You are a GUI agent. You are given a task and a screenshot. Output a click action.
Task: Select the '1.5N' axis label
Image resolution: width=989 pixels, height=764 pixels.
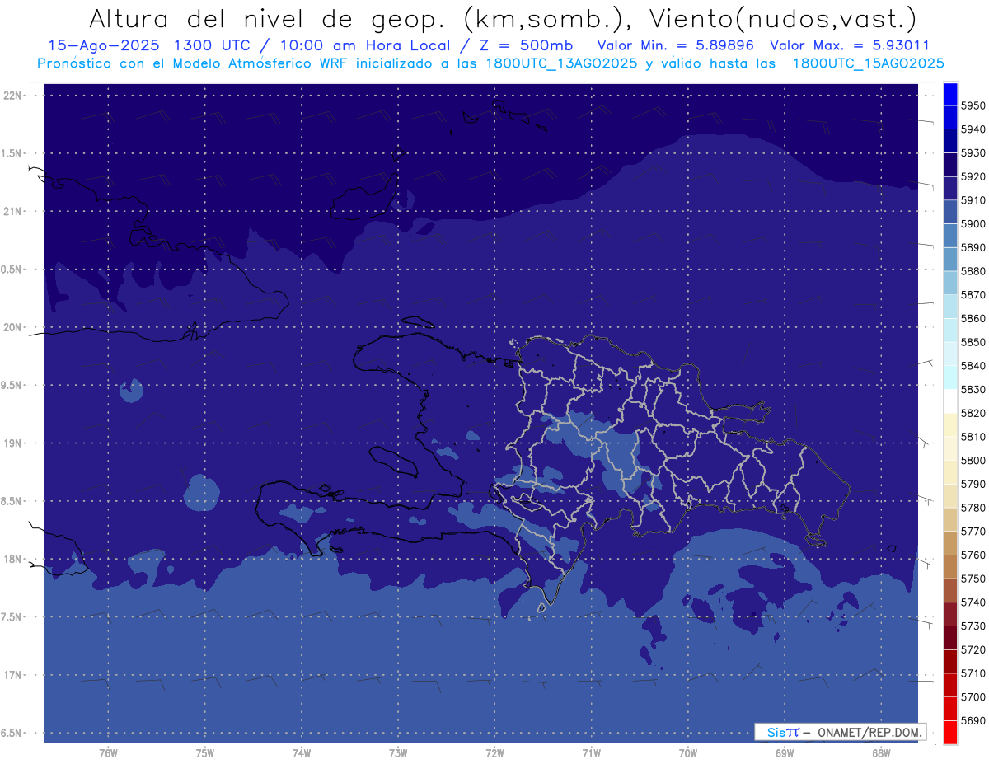pos(13,153)
